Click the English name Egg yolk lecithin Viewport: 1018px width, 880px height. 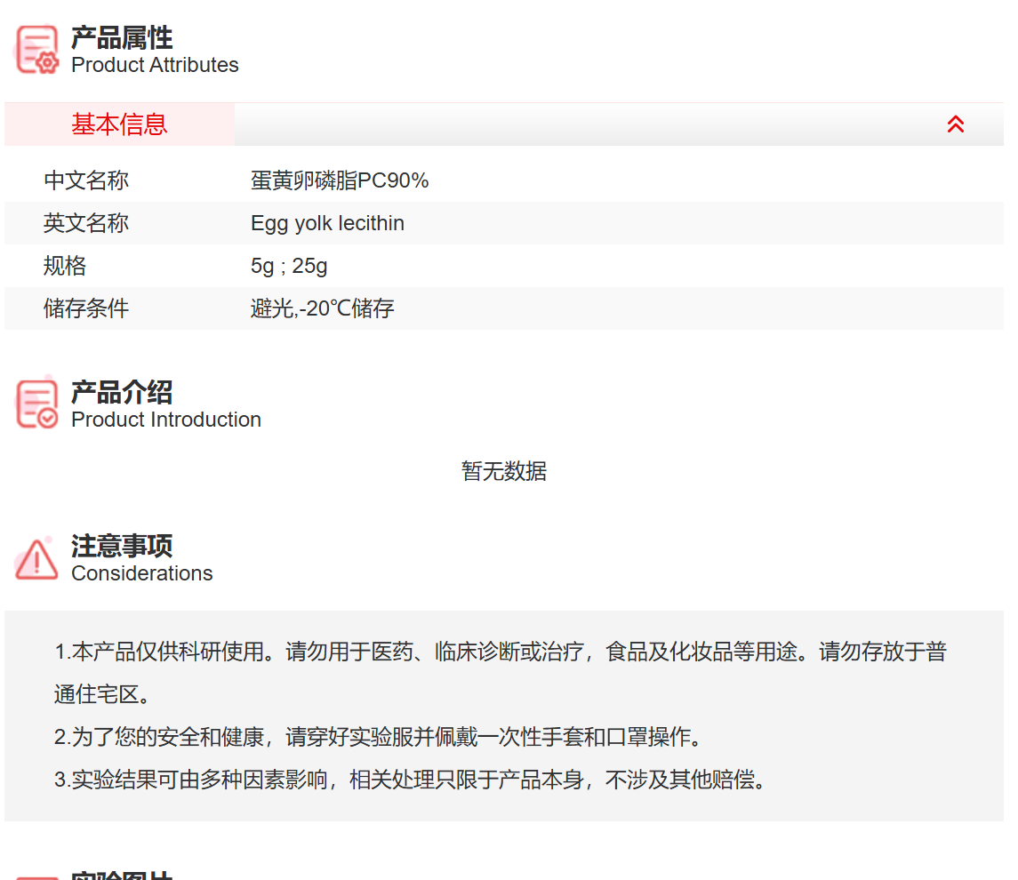click(x=327, y=223)
